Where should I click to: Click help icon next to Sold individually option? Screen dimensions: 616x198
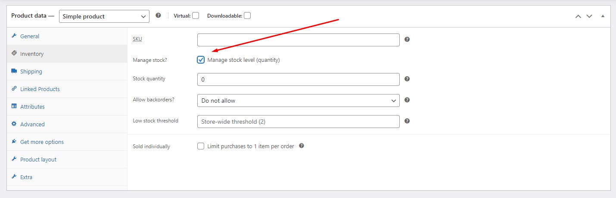point(302,146)
